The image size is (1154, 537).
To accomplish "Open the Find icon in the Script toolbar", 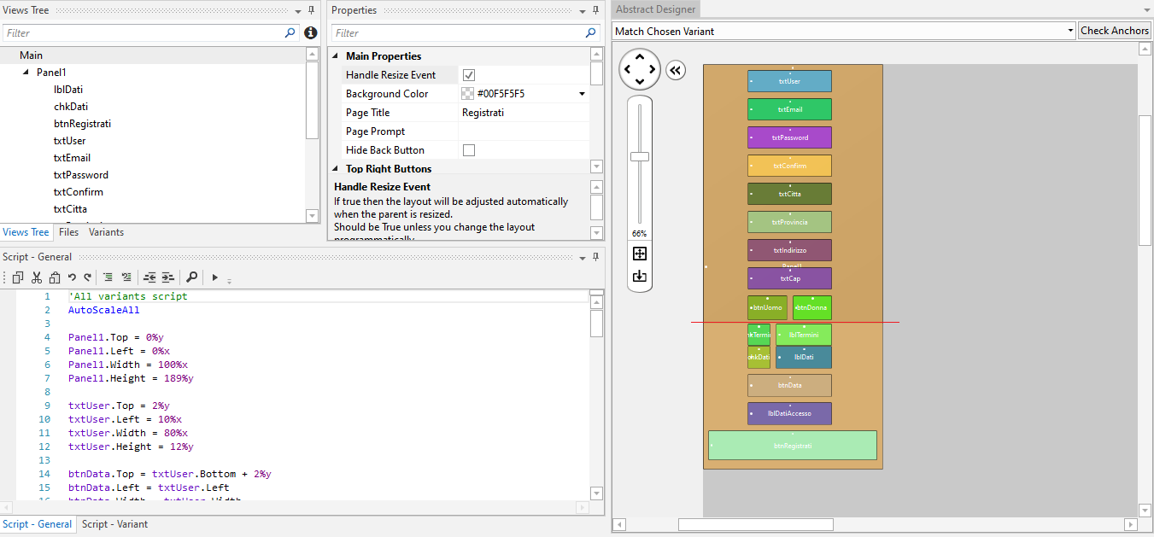I will click(192, 277).
